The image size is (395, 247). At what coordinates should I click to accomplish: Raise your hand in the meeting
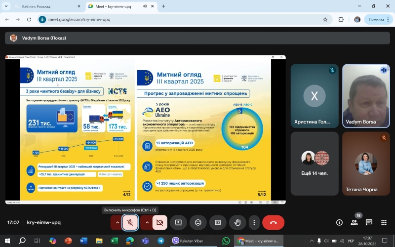tap(237, 222)
